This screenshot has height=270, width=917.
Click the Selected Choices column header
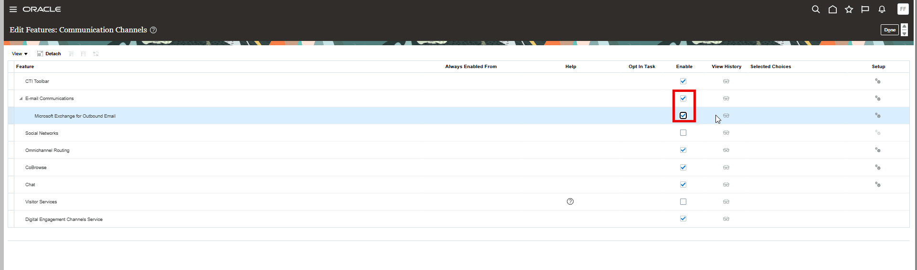tap(771, 67)
